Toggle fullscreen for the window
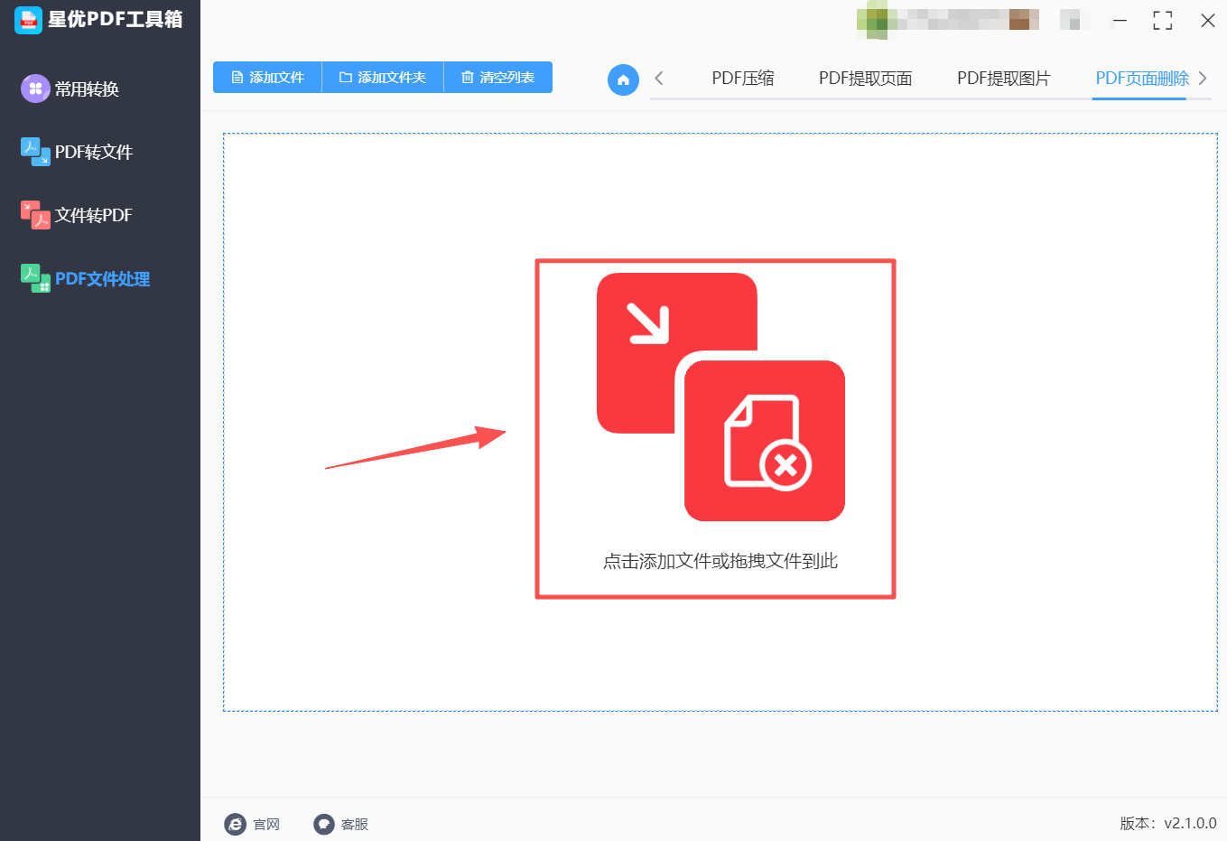Screen dimensions: 1227x841 tap(1163, 21)
